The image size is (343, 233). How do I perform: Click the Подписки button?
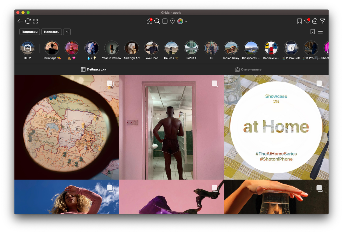[x=30, y=32]
